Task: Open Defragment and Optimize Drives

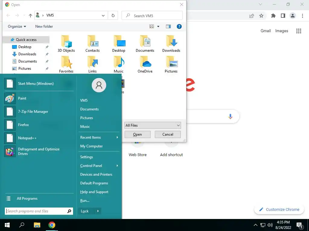Action: pyautogui.click(x=39, y=151)
